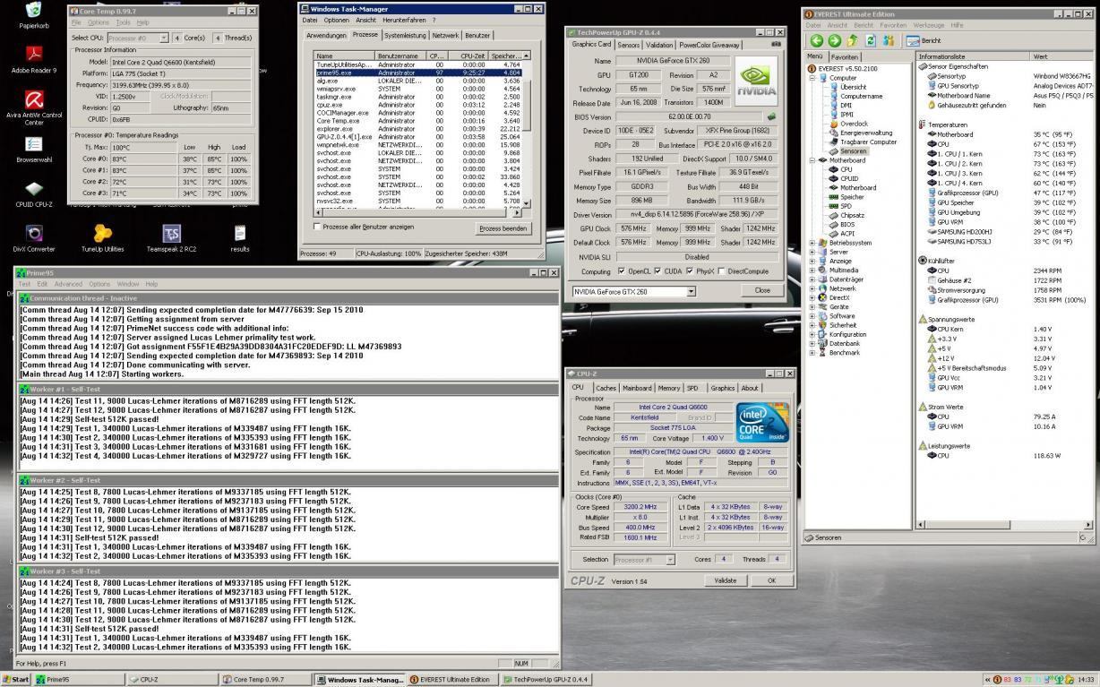Select prime95.exe row in Task-Manager
The height and width of the screenshot is (687, 1100).
417,73
